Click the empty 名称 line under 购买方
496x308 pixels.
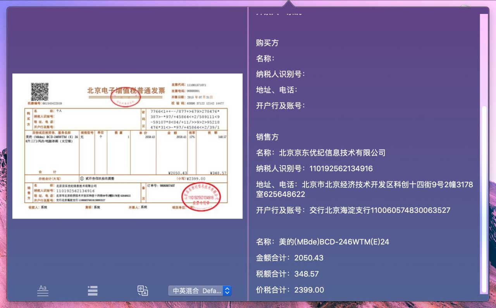pyautogui.click(x=265, y=59)
